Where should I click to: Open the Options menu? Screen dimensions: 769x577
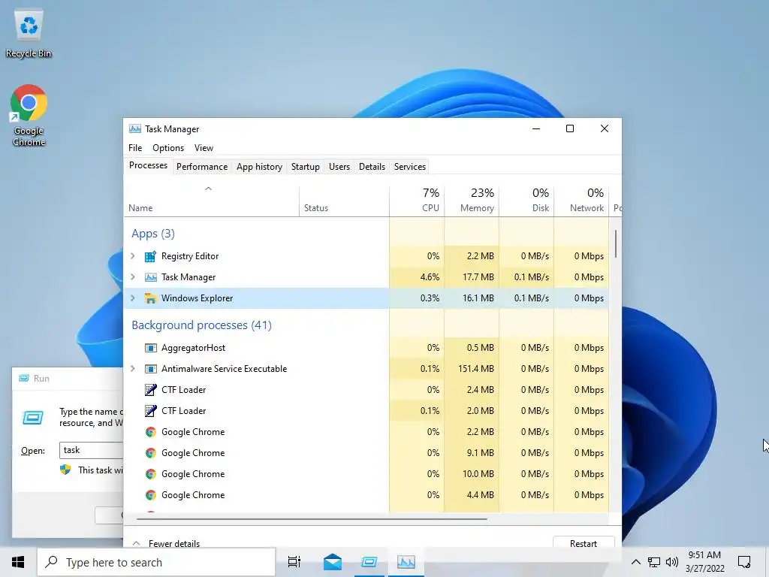pyautogui.click(x=168, y=148)
